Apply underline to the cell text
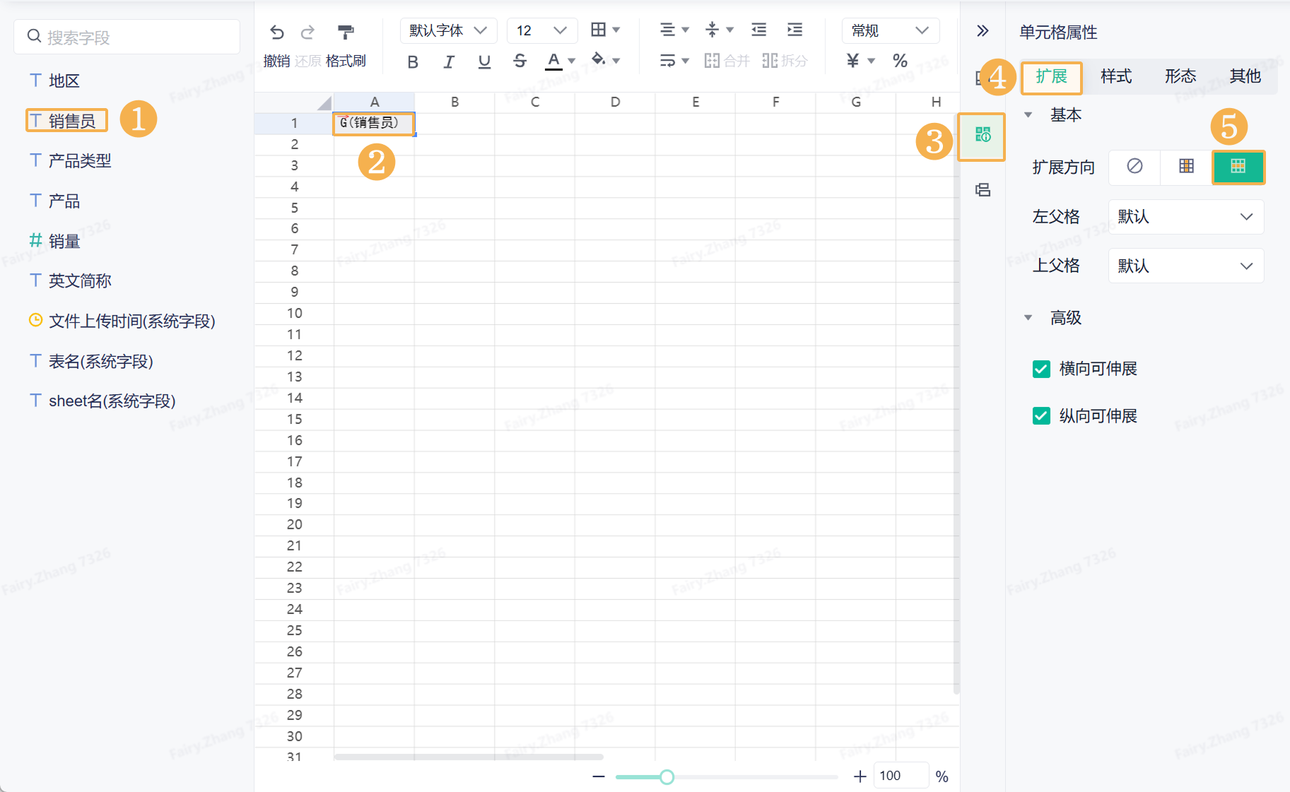 coord(484,61)
